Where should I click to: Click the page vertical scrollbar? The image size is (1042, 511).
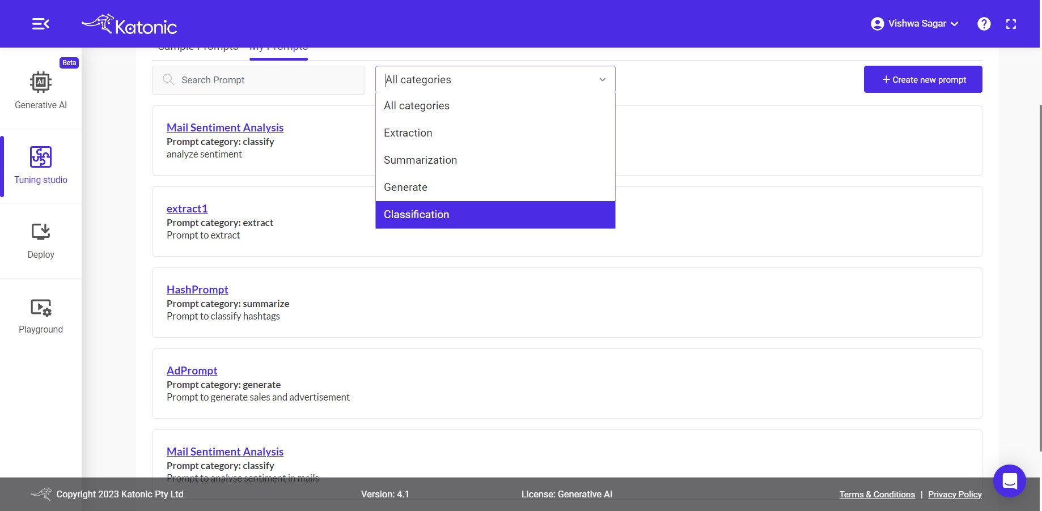tap(1040, 278)
